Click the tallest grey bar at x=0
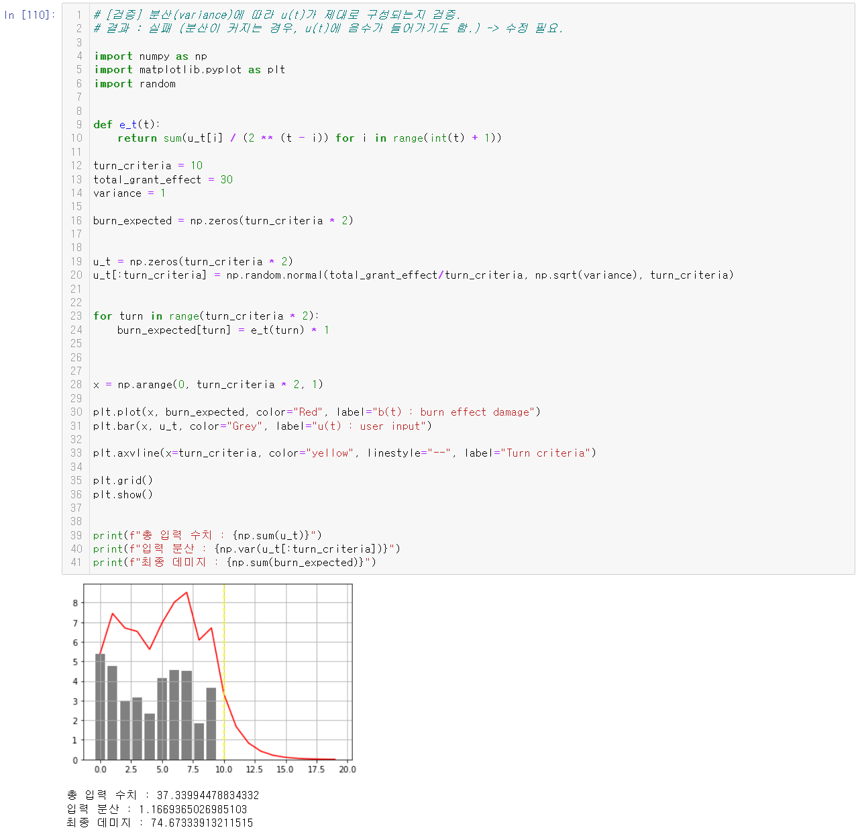This screenshot has height=832, width=858. click(100, 706)
